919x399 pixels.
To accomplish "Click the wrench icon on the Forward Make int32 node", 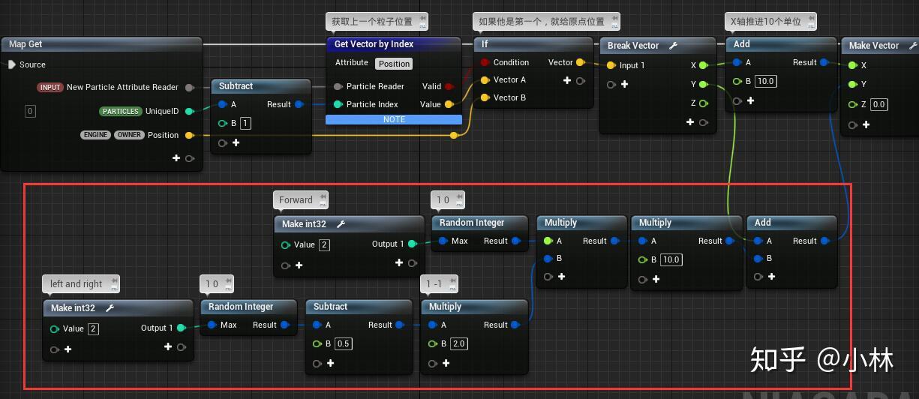I will (341, 223).
